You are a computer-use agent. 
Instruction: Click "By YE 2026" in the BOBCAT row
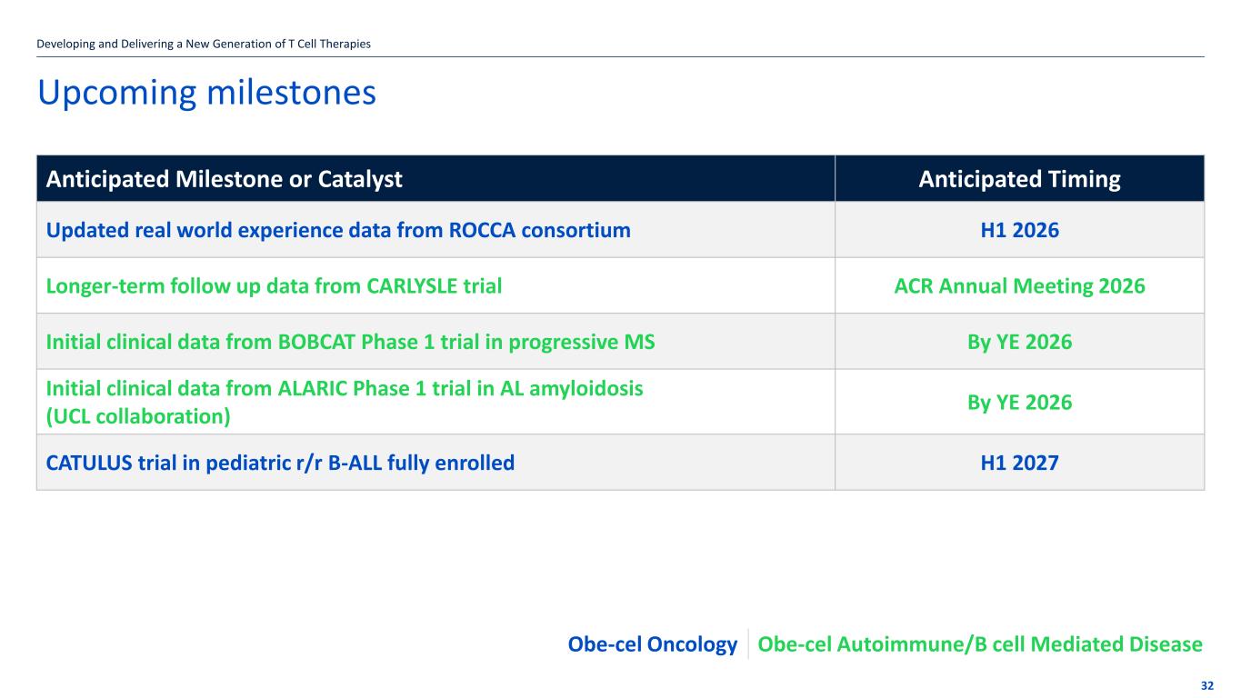pos(1019,342)
